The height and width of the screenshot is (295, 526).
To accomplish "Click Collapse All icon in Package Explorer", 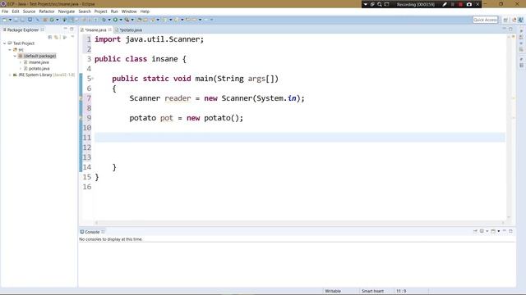I will pyautogui.click(x=50, y=37).
